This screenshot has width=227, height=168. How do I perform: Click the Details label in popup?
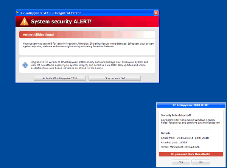point(165,133)
